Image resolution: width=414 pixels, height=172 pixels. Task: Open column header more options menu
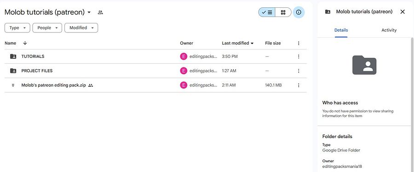tap(299, 43)
